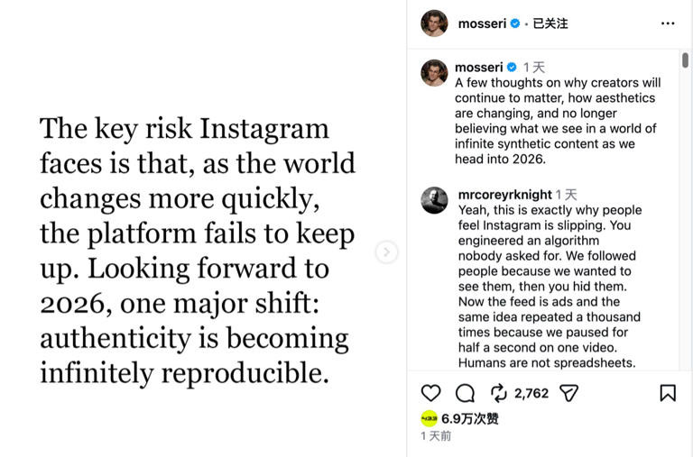Like the post with heart icon
This screenshot has height=457, width=693.
[x=431, y=393]
